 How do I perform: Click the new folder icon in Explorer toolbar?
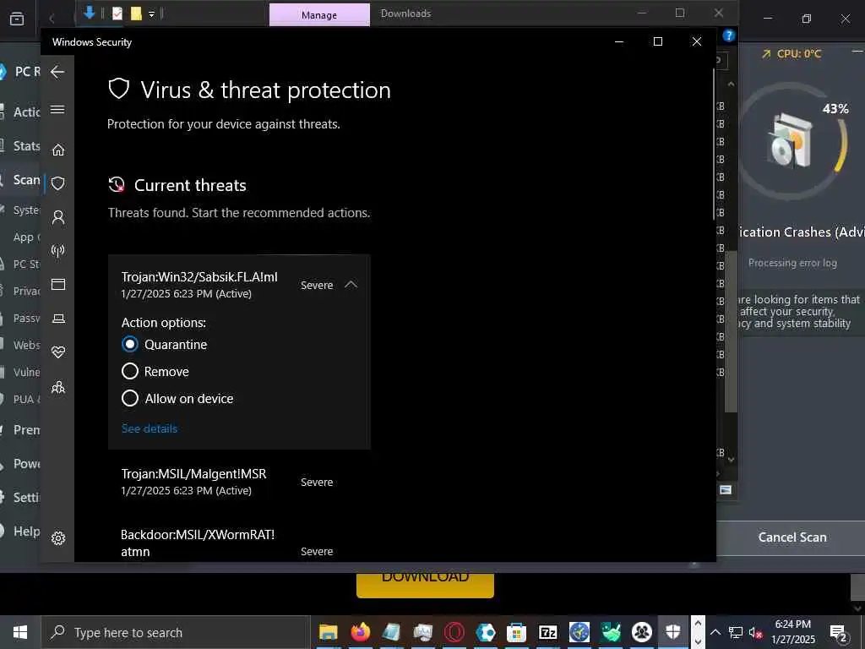coord(136,14)
